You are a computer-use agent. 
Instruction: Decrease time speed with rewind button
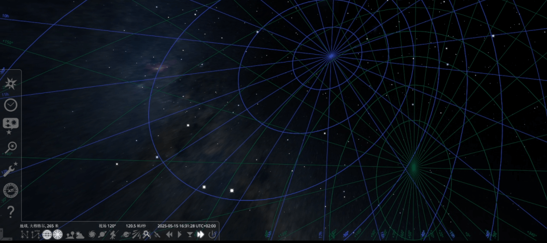tap(169, 235)
